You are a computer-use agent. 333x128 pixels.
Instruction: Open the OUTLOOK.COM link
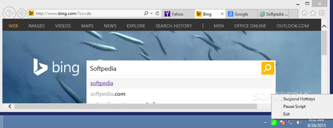click(293, 26)
